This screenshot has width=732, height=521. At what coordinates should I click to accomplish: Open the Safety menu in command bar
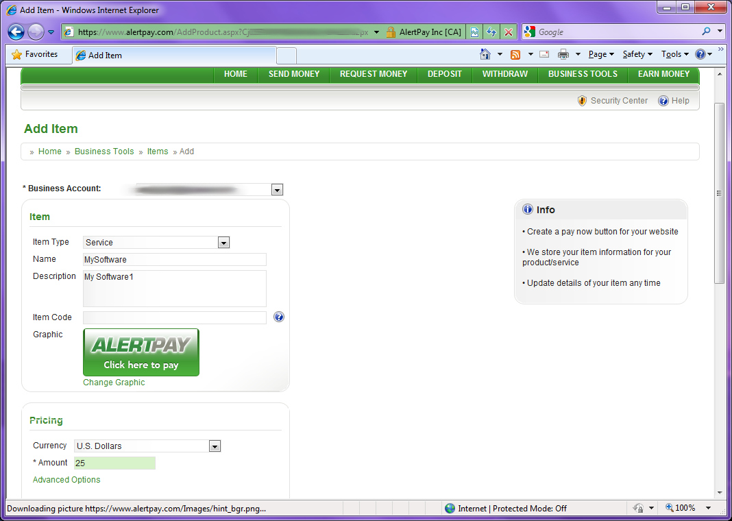coord(637,54)
